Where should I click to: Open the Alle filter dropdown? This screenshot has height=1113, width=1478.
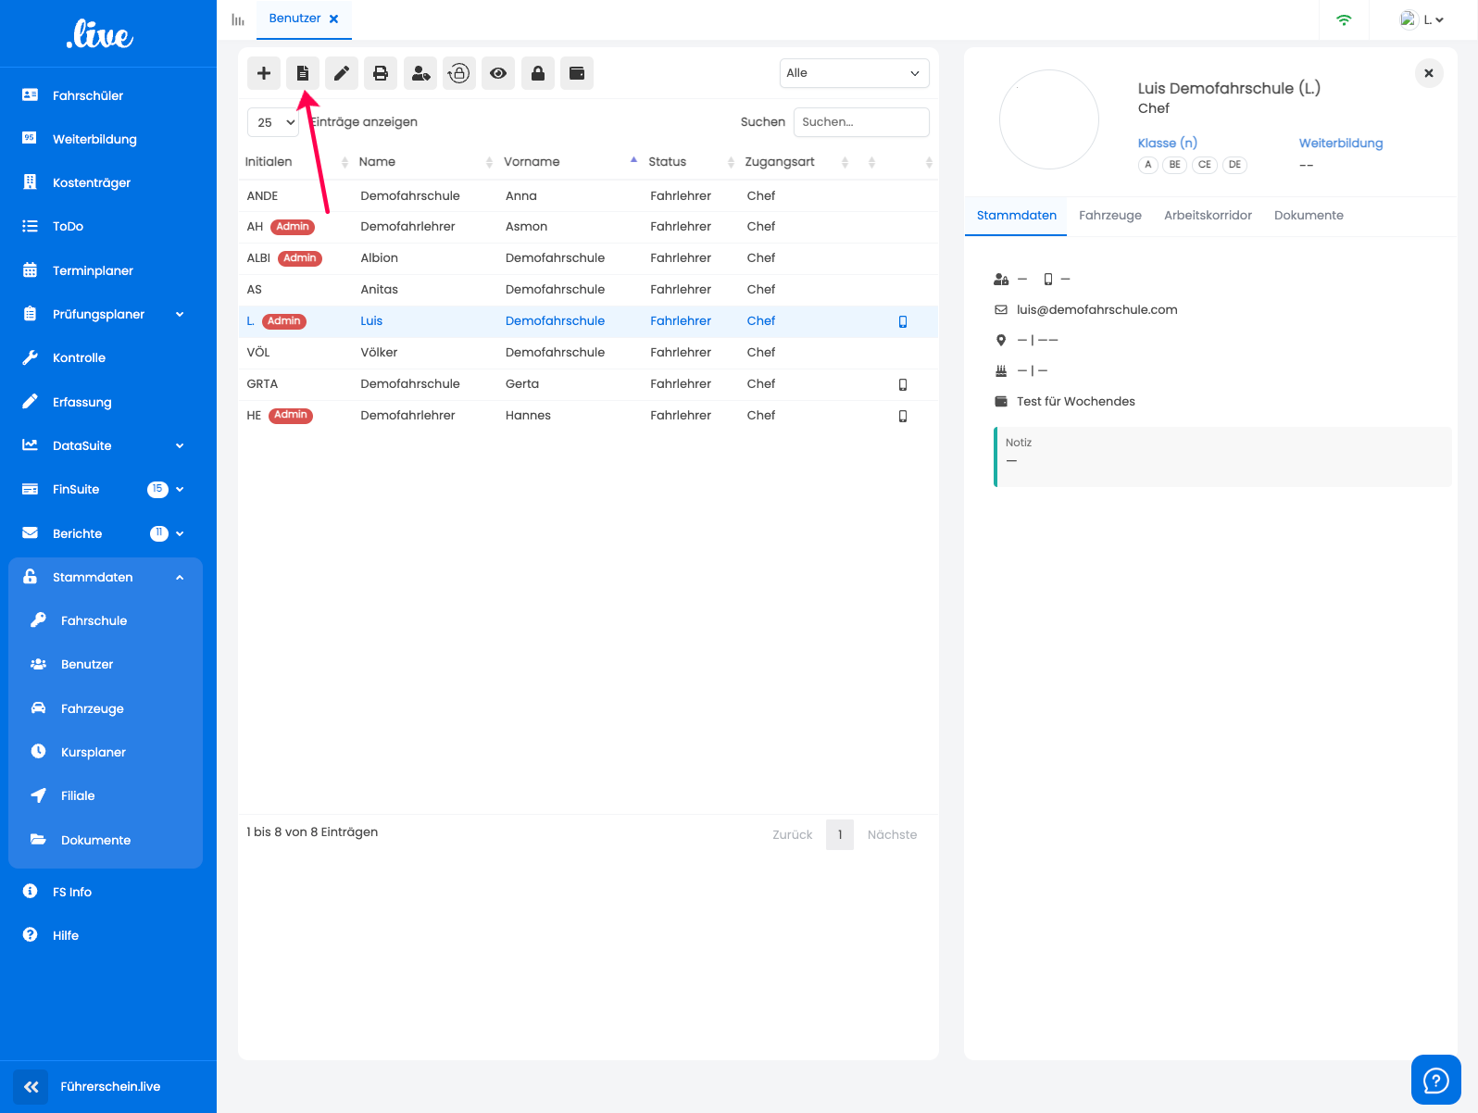click(854, 73)
